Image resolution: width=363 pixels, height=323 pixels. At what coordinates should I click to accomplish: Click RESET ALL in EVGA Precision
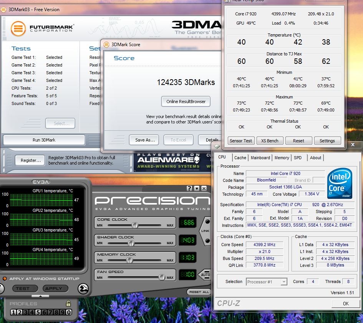pos(199,292)
